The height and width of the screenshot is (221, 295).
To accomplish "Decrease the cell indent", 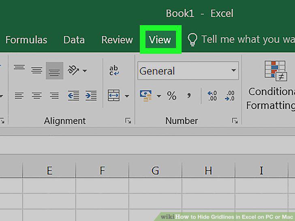I will pos(73,96).
